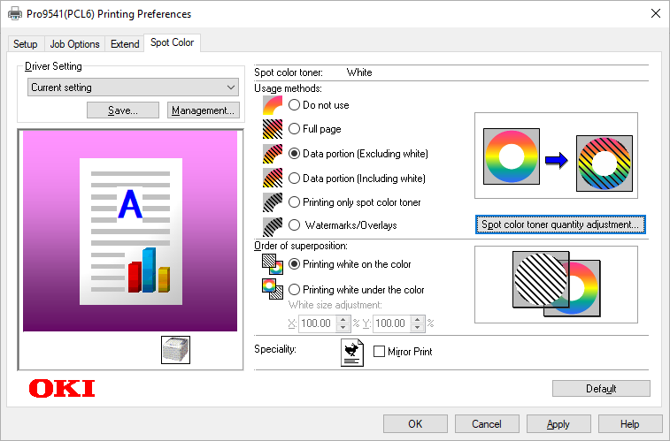Select the Do not use radio button
Image resolution: width=670 pixels, height=441 pixels.
pyautogui.click(x=294, y=105)
